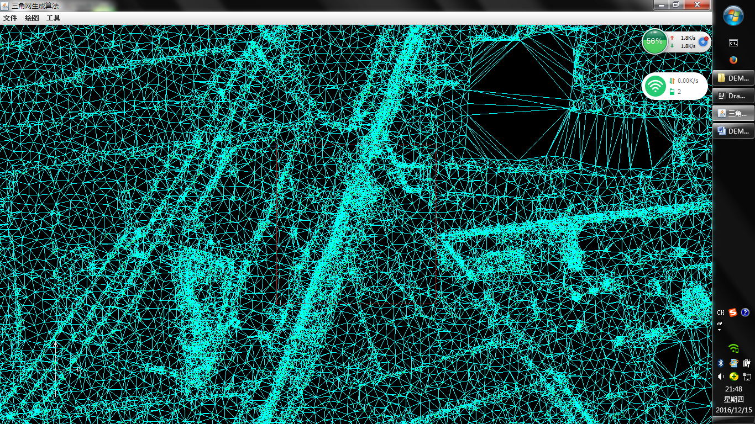Screen dimensions: 755x424
Task: Click the green 56% memory ball
Action: [655, 41]
